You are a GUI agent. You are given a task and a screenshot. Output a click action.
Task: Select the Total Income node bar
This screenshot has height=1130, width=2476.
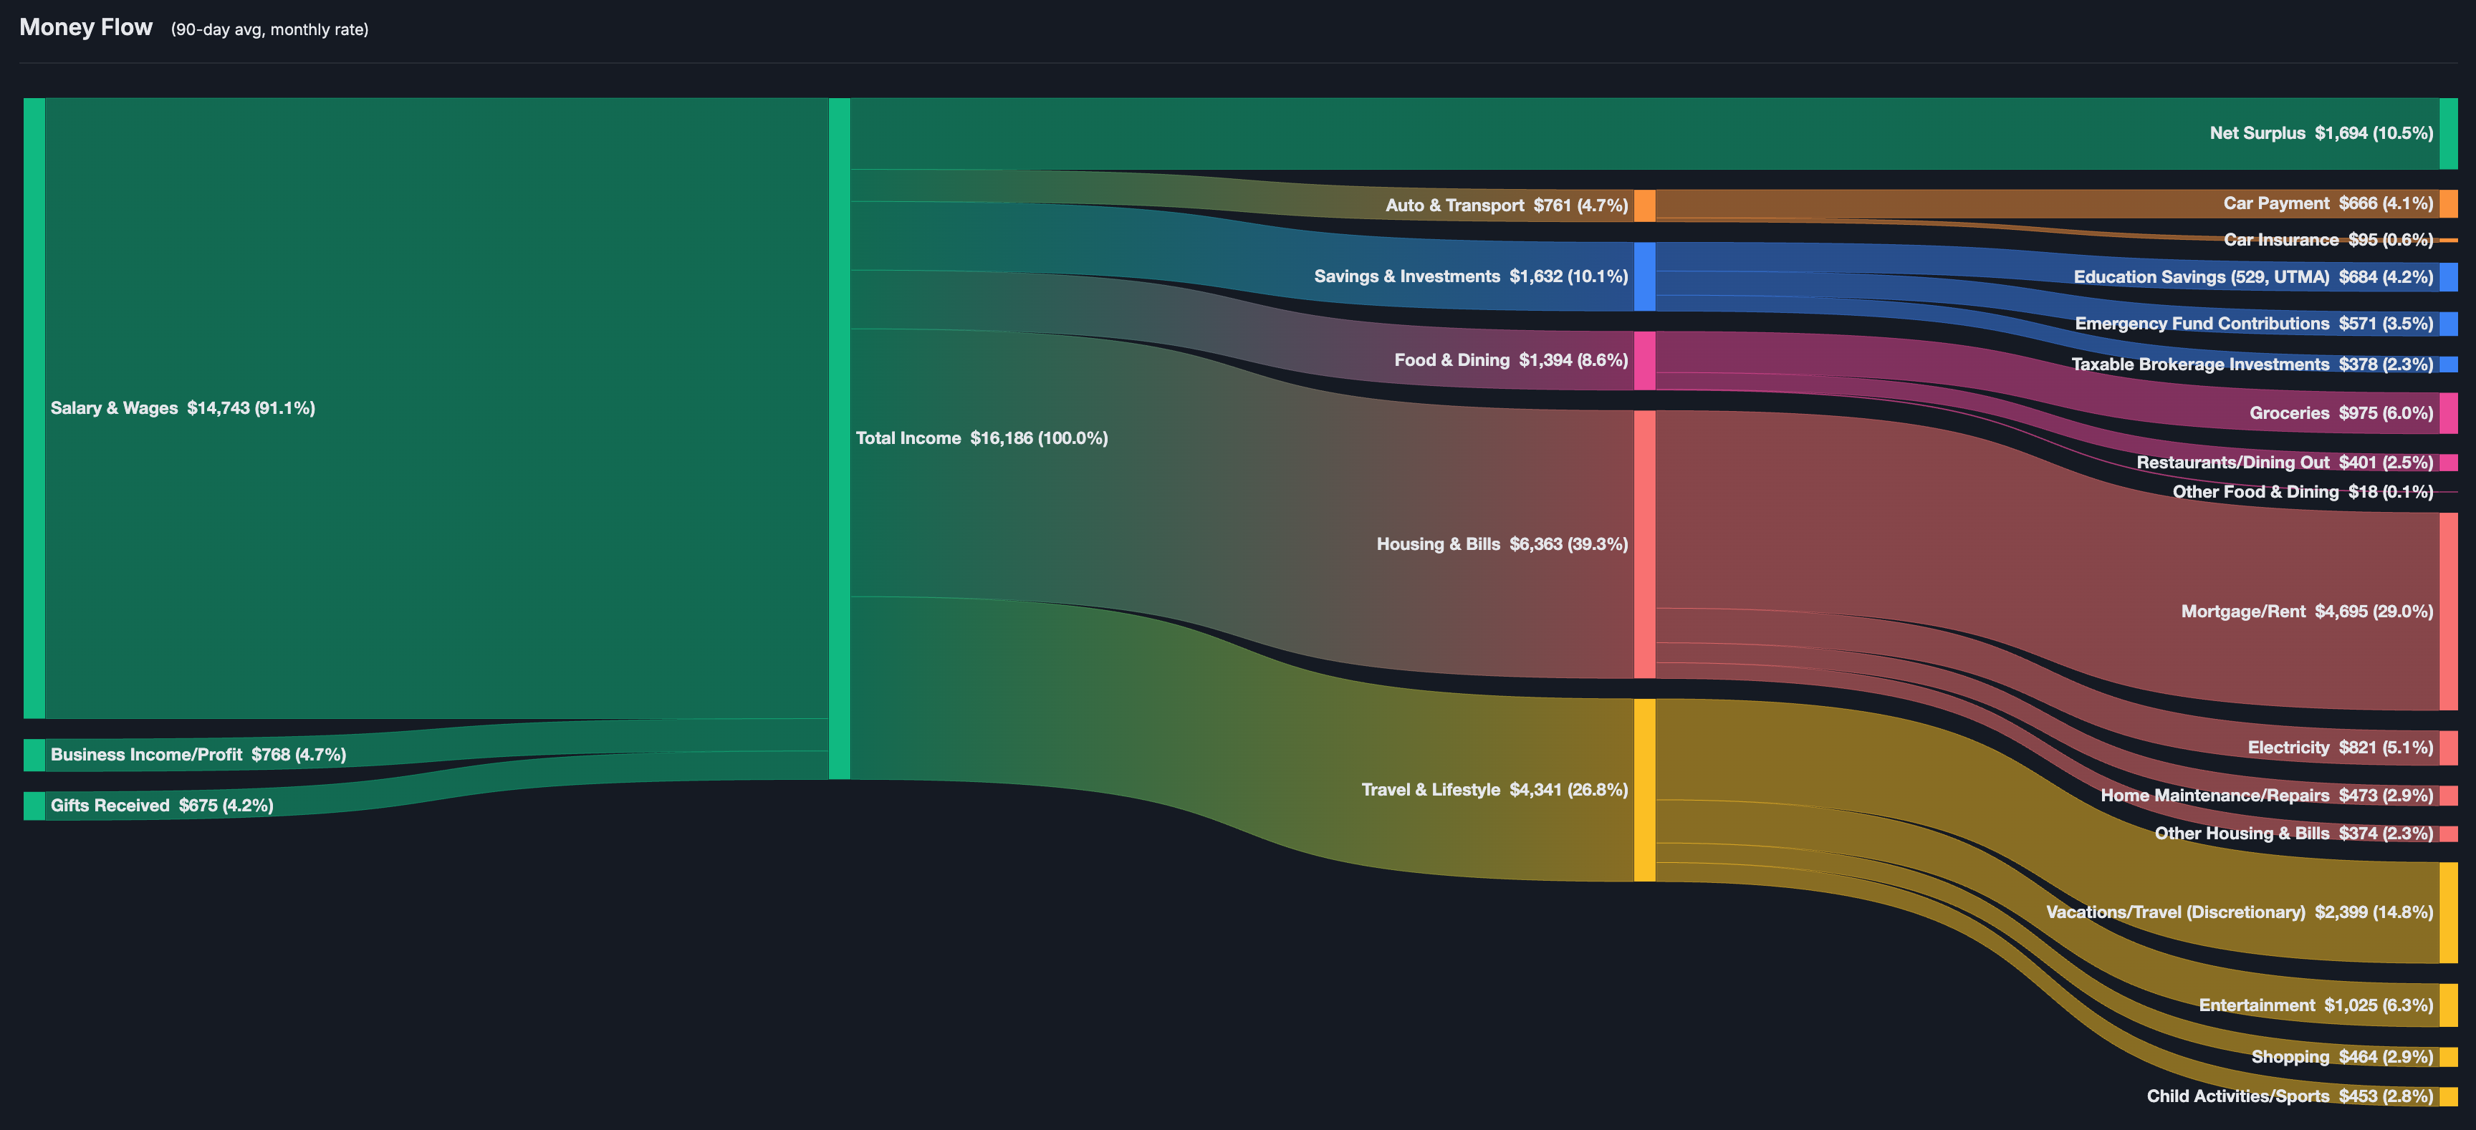tap(838, 438)
